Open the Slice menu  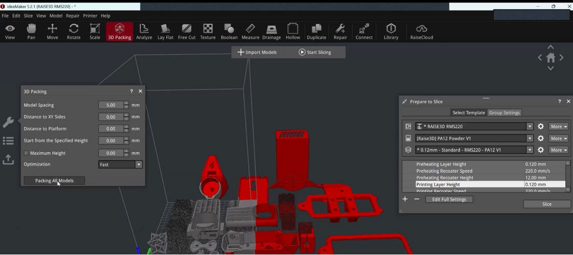(28, 16)
